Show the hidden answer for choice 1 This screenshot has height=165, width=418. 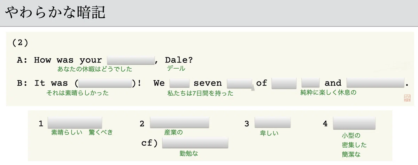coord(75,122)
